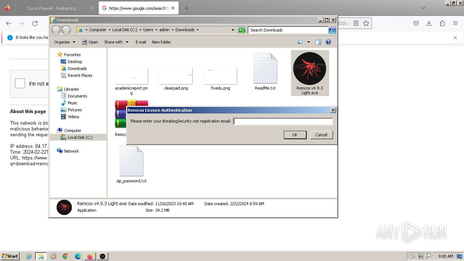Click the change view icon
Viewport: 464px width, 261px height.
pyautogui.click(x=300, y=42)
